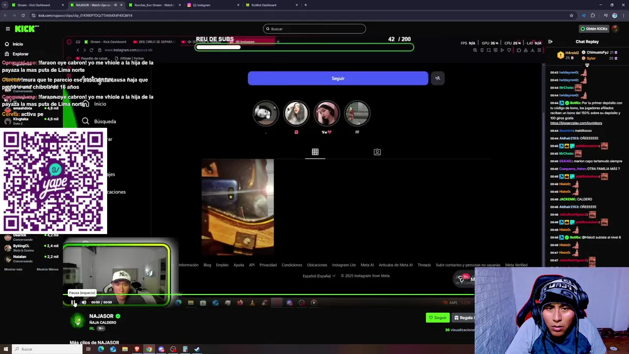Image resolution: width=629 pixels, height=354 pixels.
Task: Collapse the Chat Replay panel
Action: point(550,42)
